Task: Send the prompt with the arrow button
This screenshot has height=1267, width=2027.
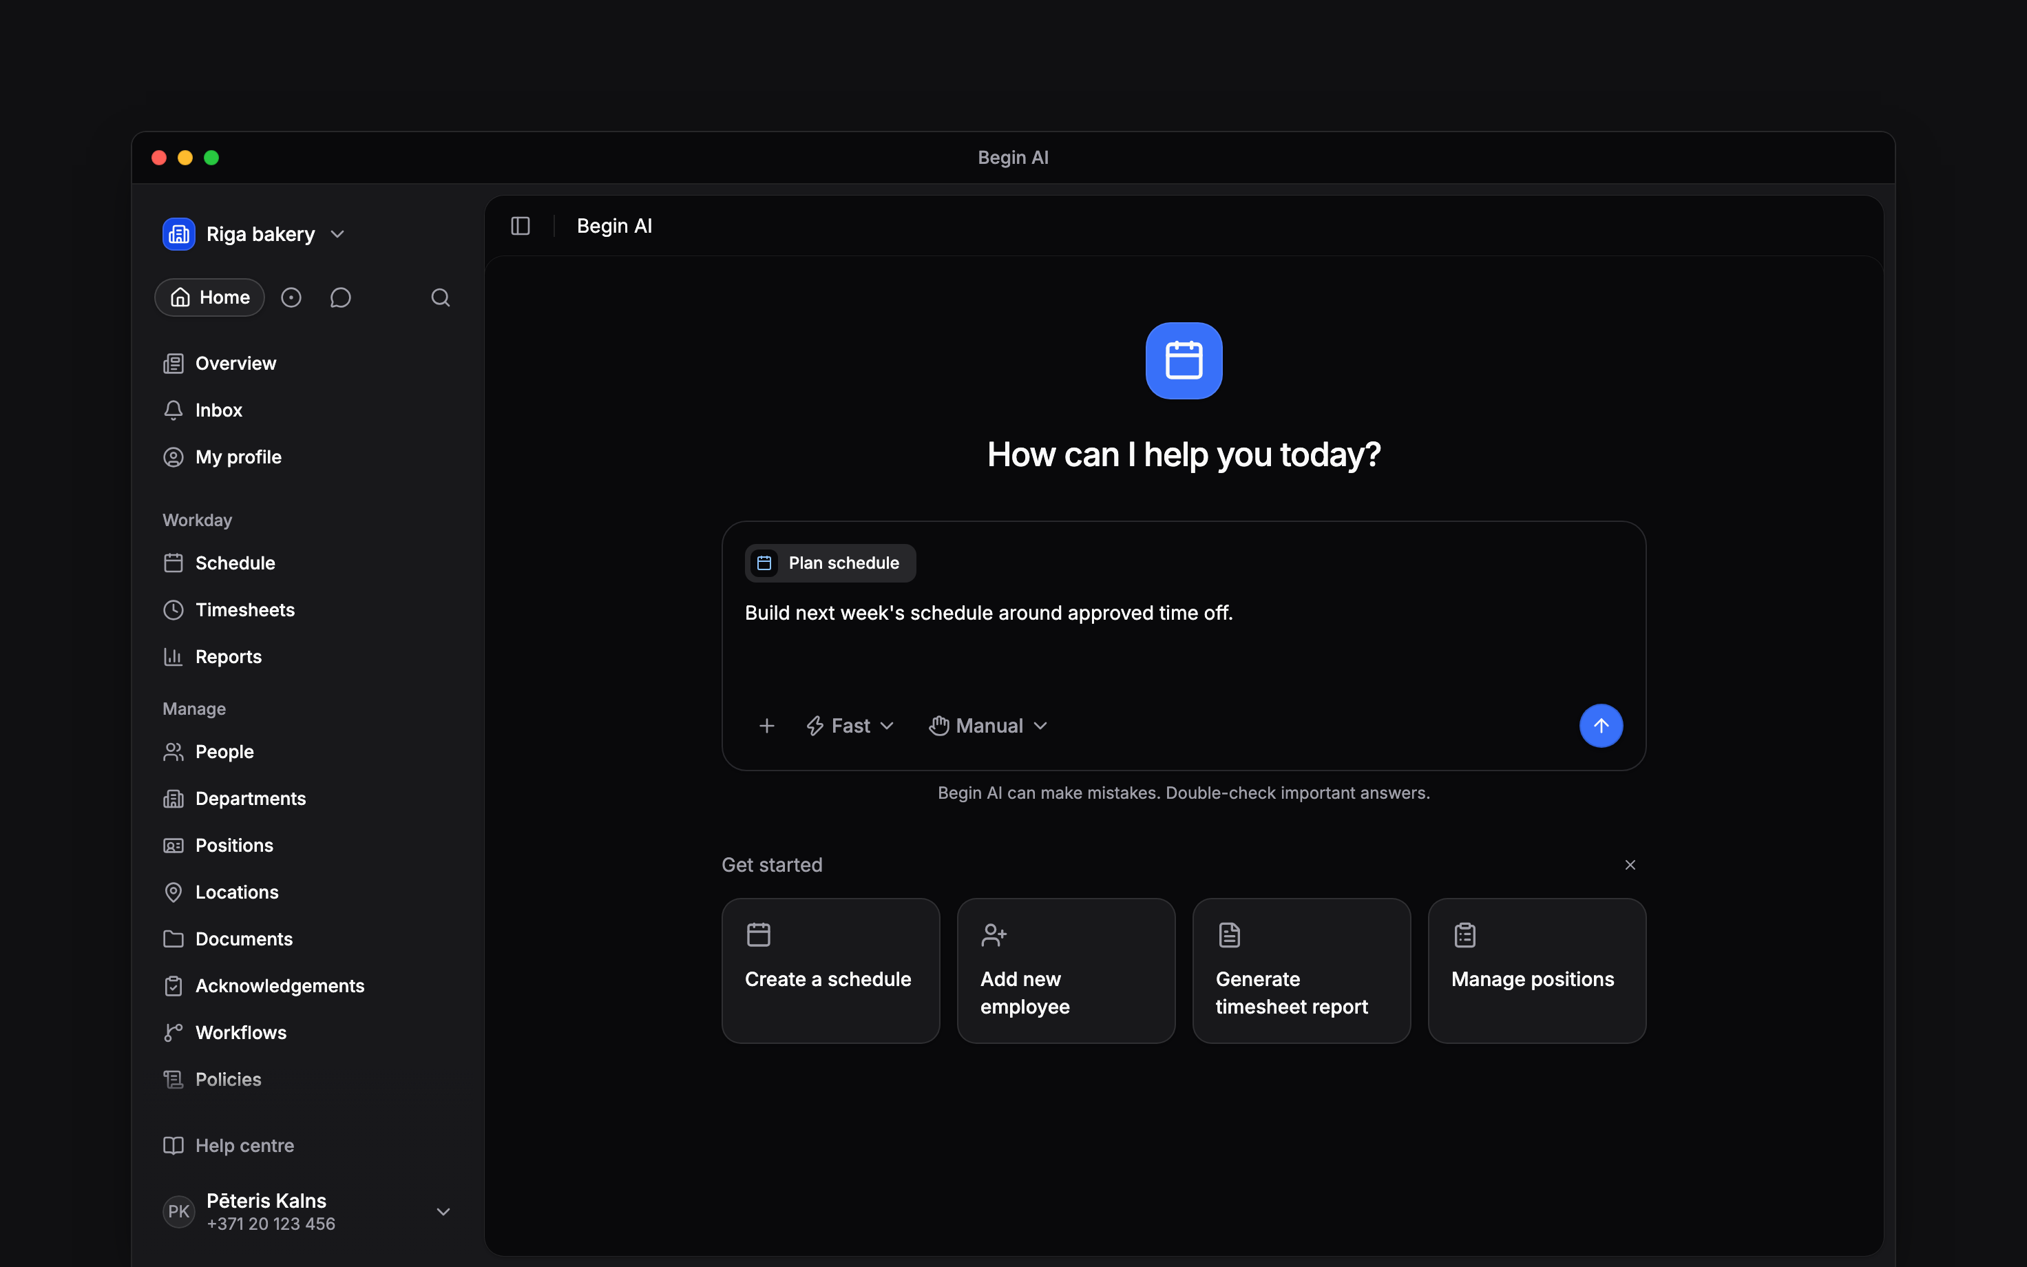Action: point(1601,726)
